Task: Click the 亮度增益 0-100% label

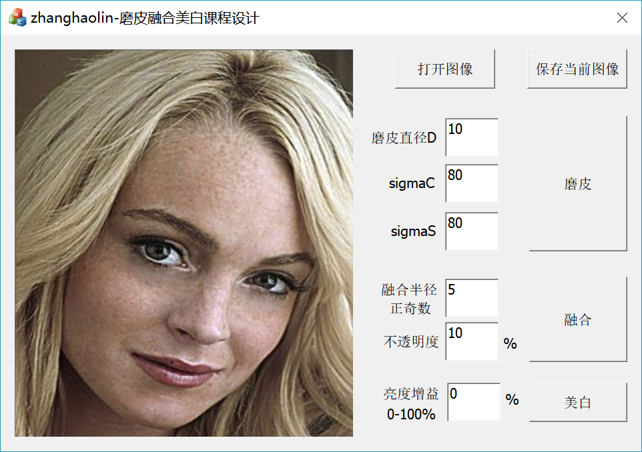Action: (x=411, y=404)
